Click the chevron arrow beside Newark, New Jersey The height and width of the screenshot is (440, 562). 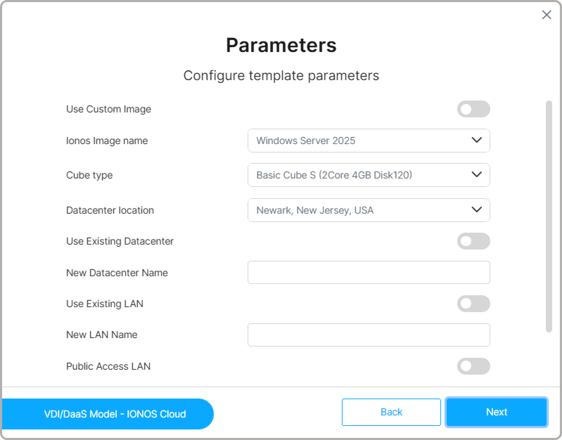point(476,210)
